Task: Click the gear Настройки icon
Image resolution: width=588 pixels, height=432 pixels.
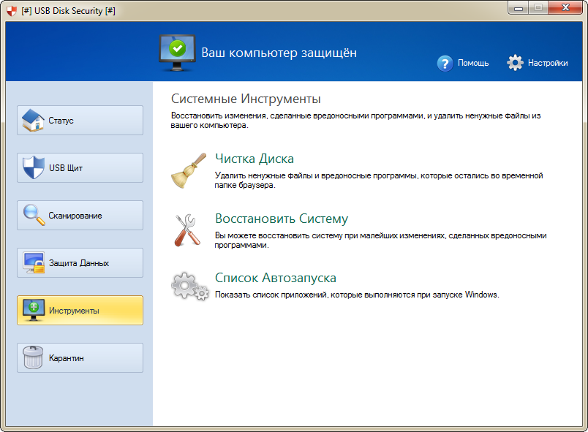Action: (x=515, y=63)
